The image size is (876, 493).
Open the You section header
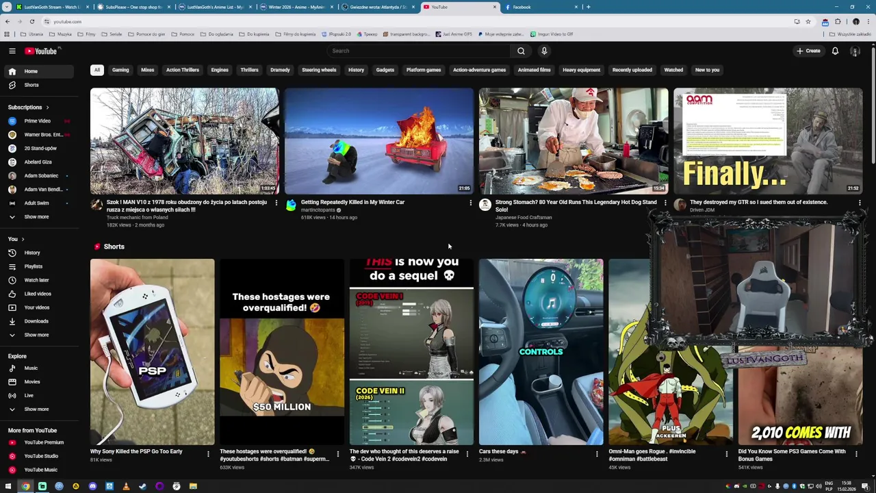(x=16, y=239)
